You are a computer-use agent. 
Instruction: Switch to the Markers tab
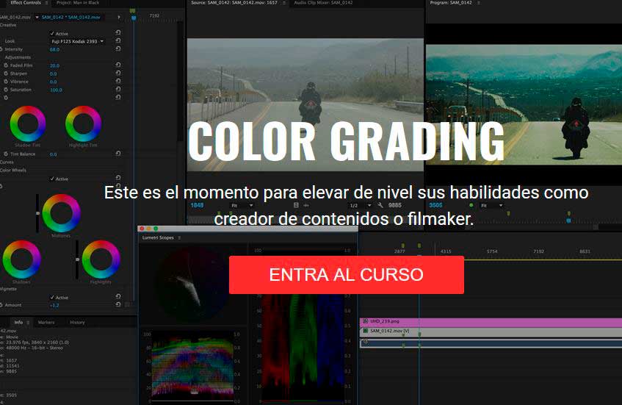[x=46, y=323]
